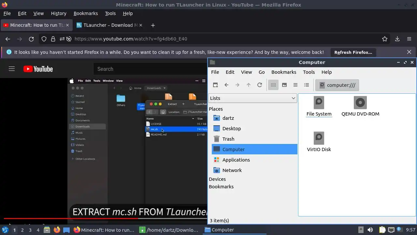Viewport: 417px width, 235px height.
Task: Click the autoplay blocked icon in address bar
Action: [x=69, y=39]
